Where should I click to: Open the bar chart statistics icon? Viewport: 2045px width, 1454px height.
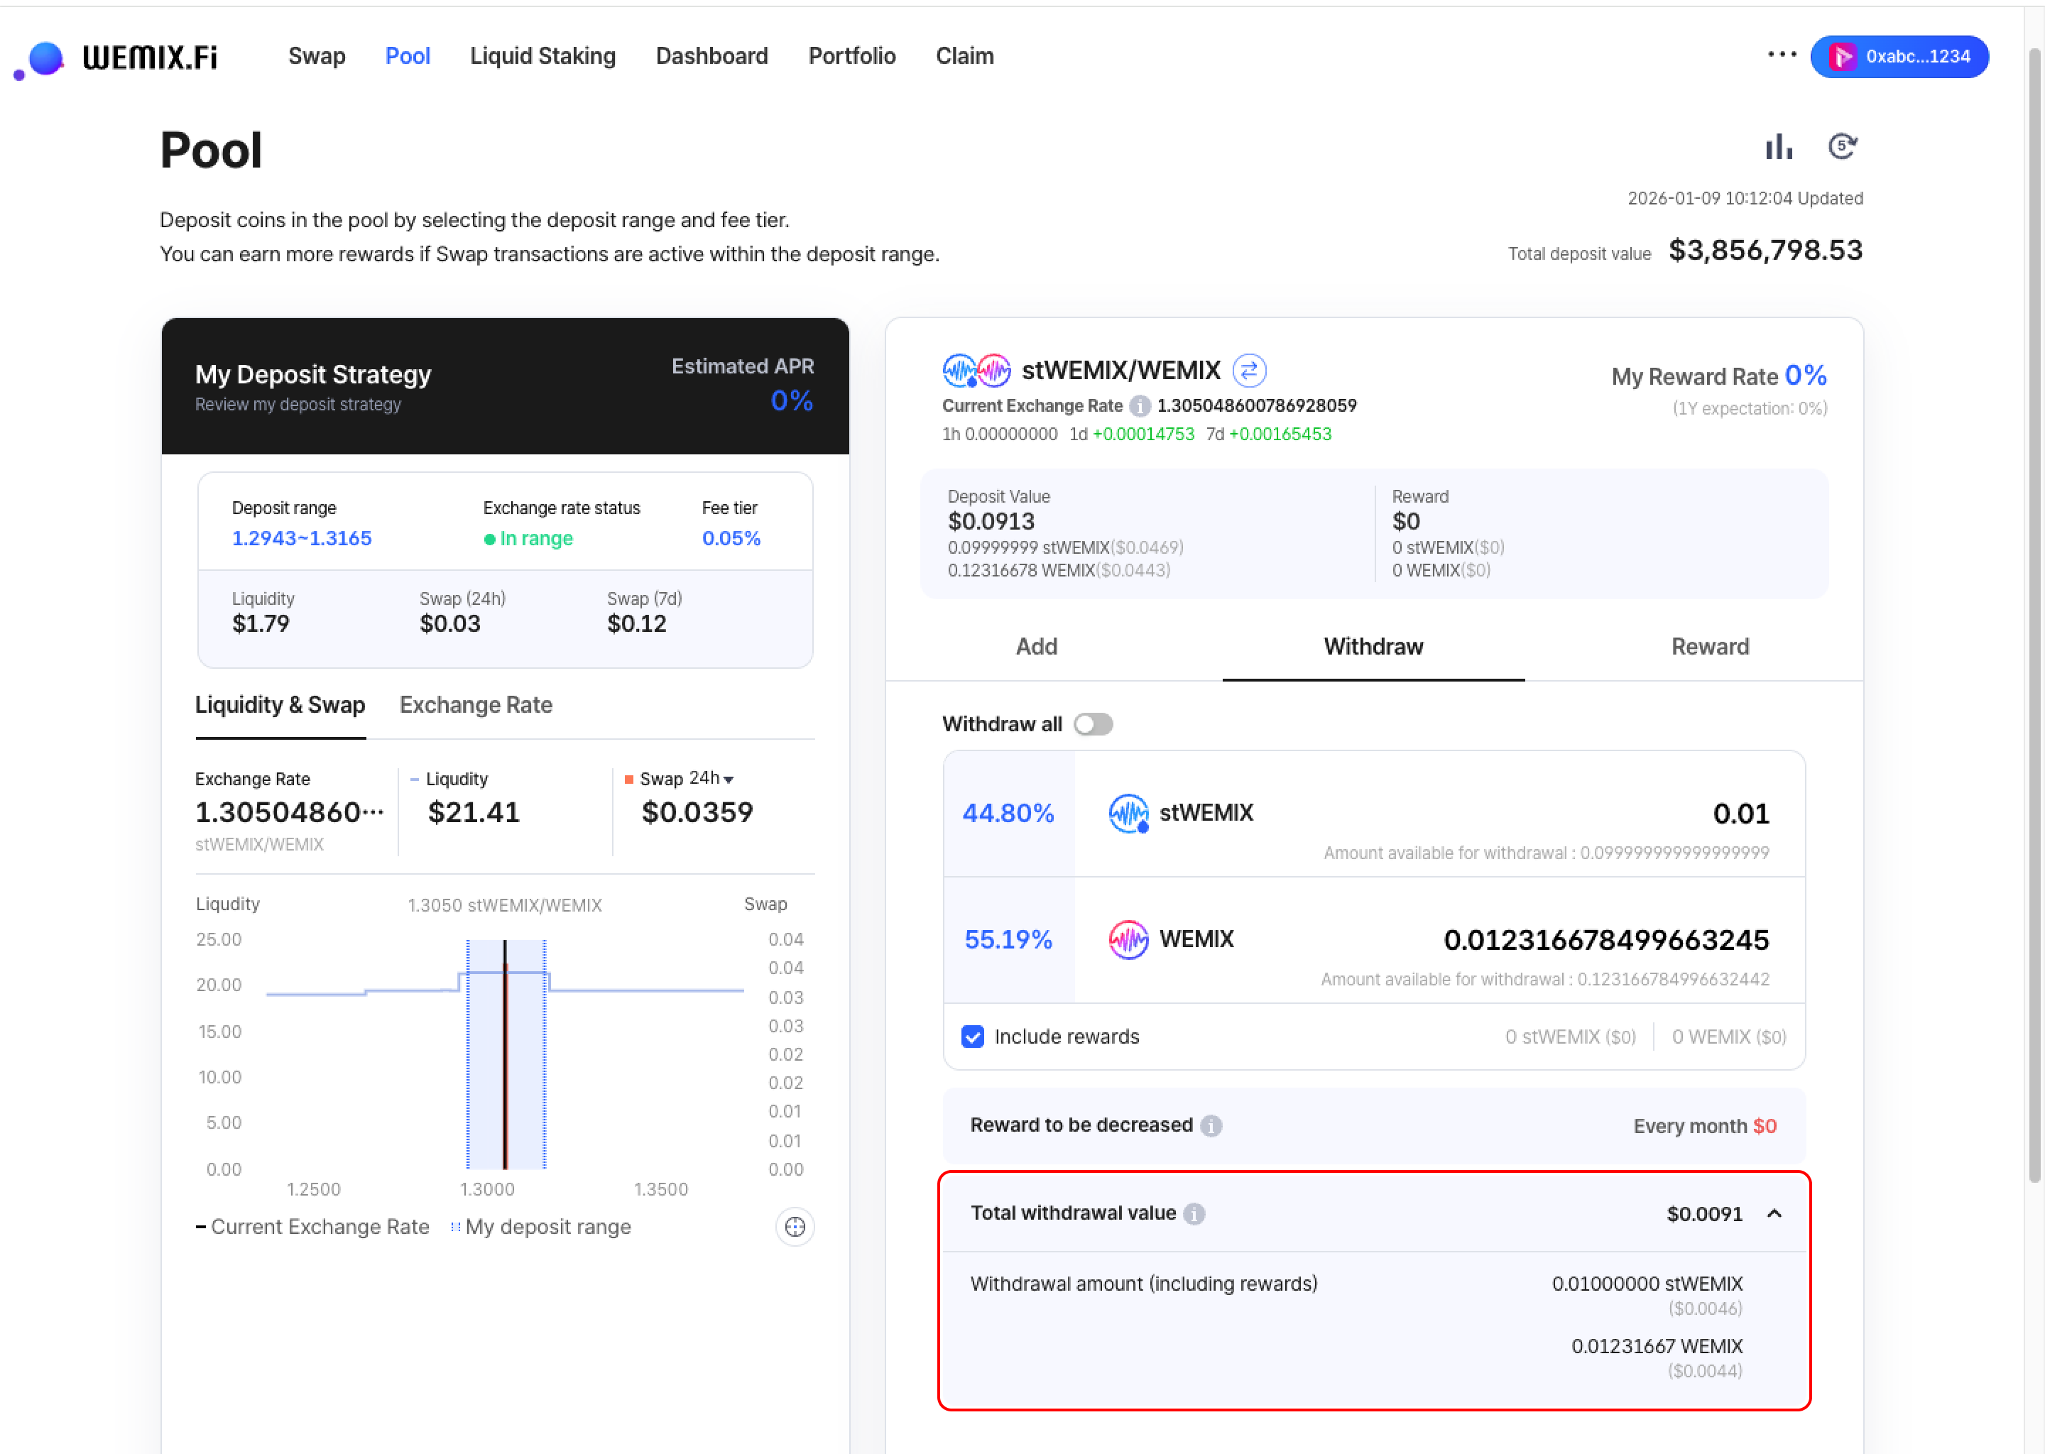coord(1778,147)
